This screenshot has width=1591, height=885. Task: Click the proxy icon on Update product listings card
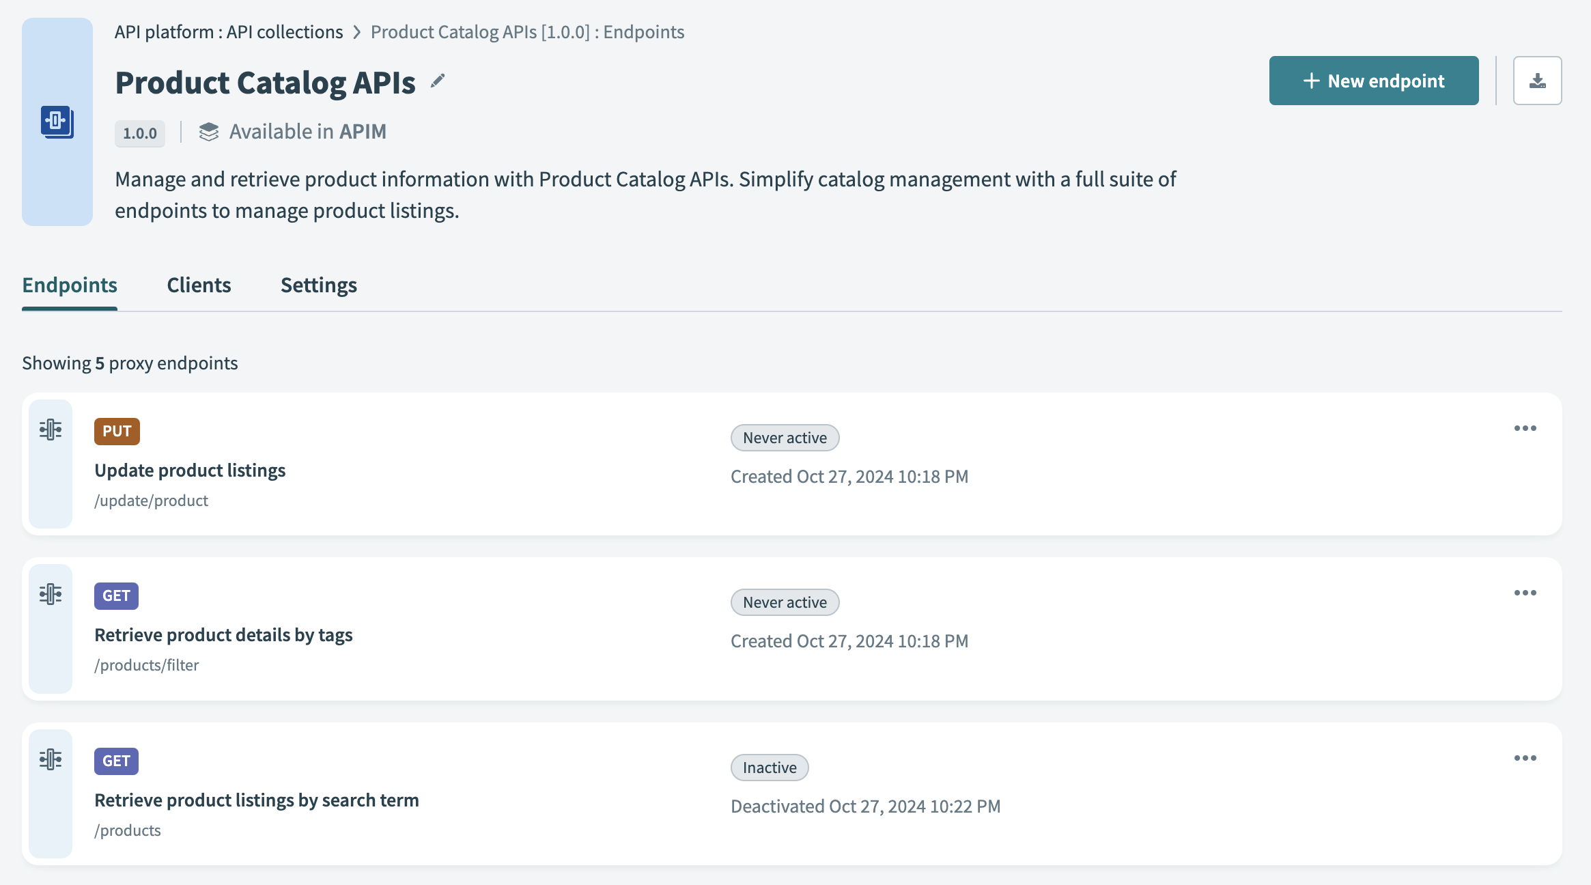pos(51,430)
